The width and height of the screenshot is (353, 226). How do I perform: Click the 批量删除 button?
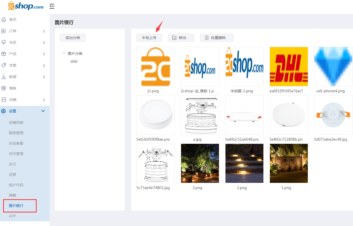pos(217,38)
